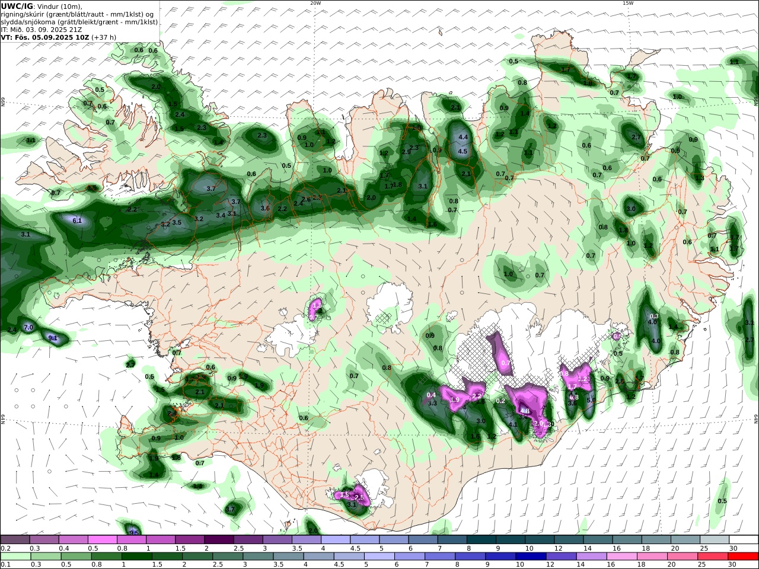The height and width of the screenshot is (569, 759).
Task: Select the lavender swatch above 4.5 in upper row
Action: click(365, 539)
